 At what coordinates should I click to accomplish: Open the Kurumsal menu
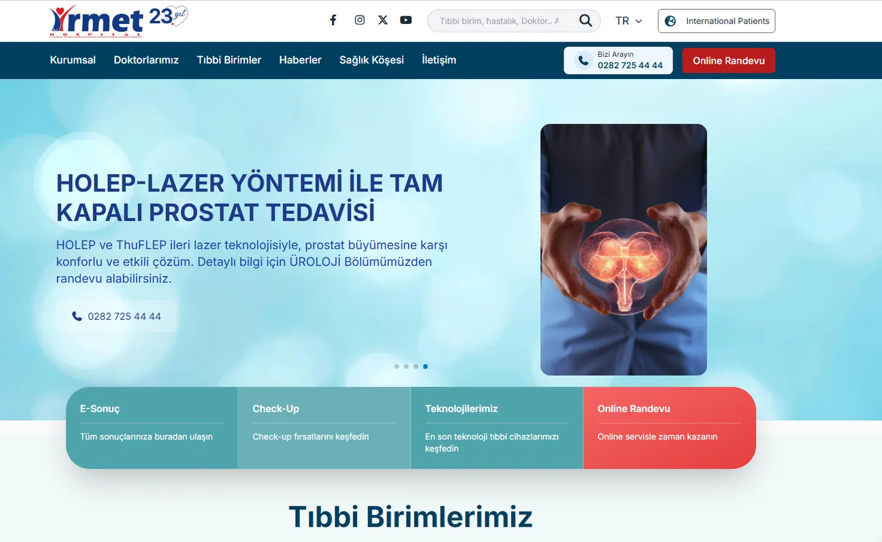pos(73,60)
